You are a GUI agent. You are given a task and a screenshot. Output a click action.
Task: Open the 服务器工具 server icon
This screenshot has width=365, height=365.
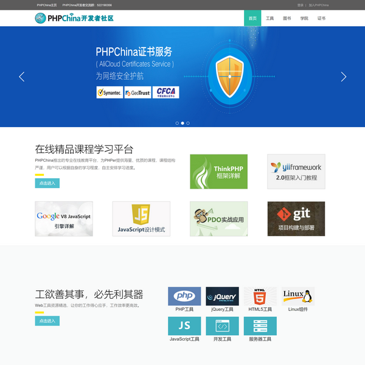click(260, 325)
